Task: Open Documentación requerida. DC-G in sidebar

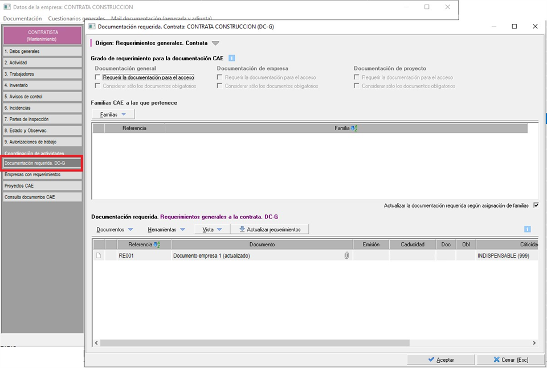Action: click(x=42, y=163)
